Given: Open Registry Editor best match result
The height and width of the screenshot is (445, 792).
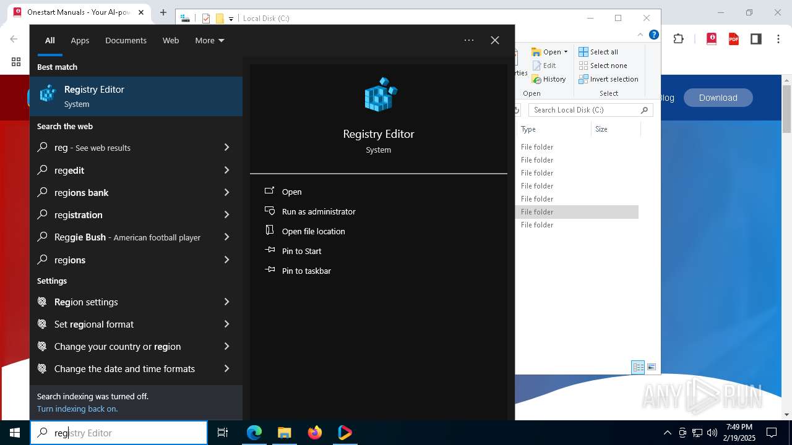Looking at the screenshot, I should [136, 96].
